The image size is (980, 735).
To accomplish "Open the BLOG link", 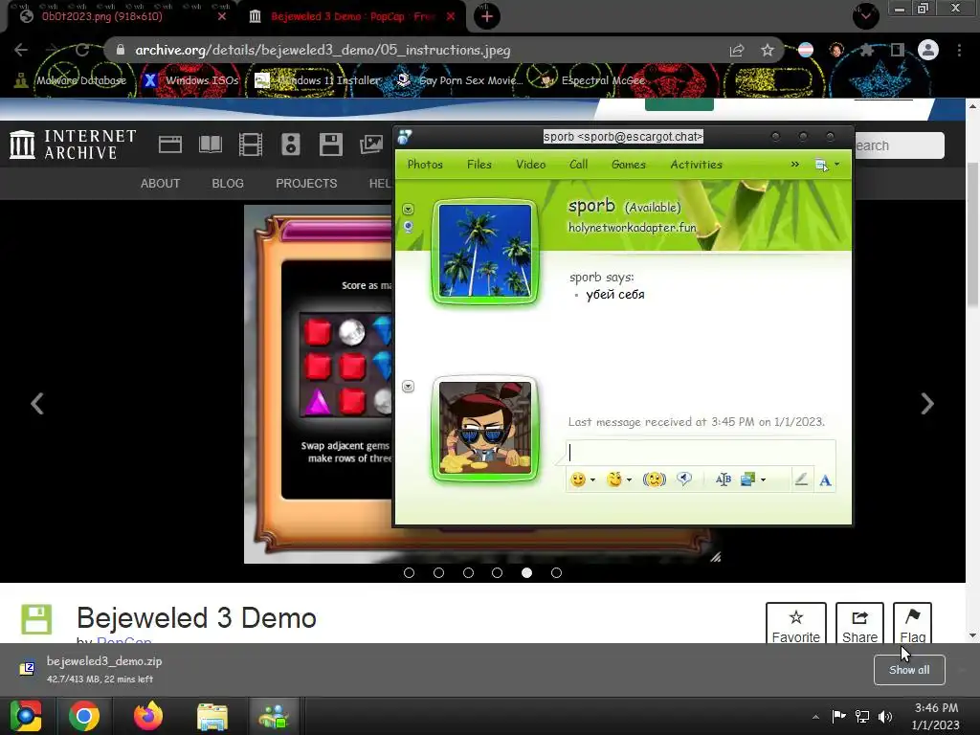I will [228, 183].
